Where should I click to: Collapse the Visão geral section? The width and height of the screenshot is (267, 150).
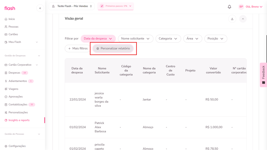tap(243, 19)
